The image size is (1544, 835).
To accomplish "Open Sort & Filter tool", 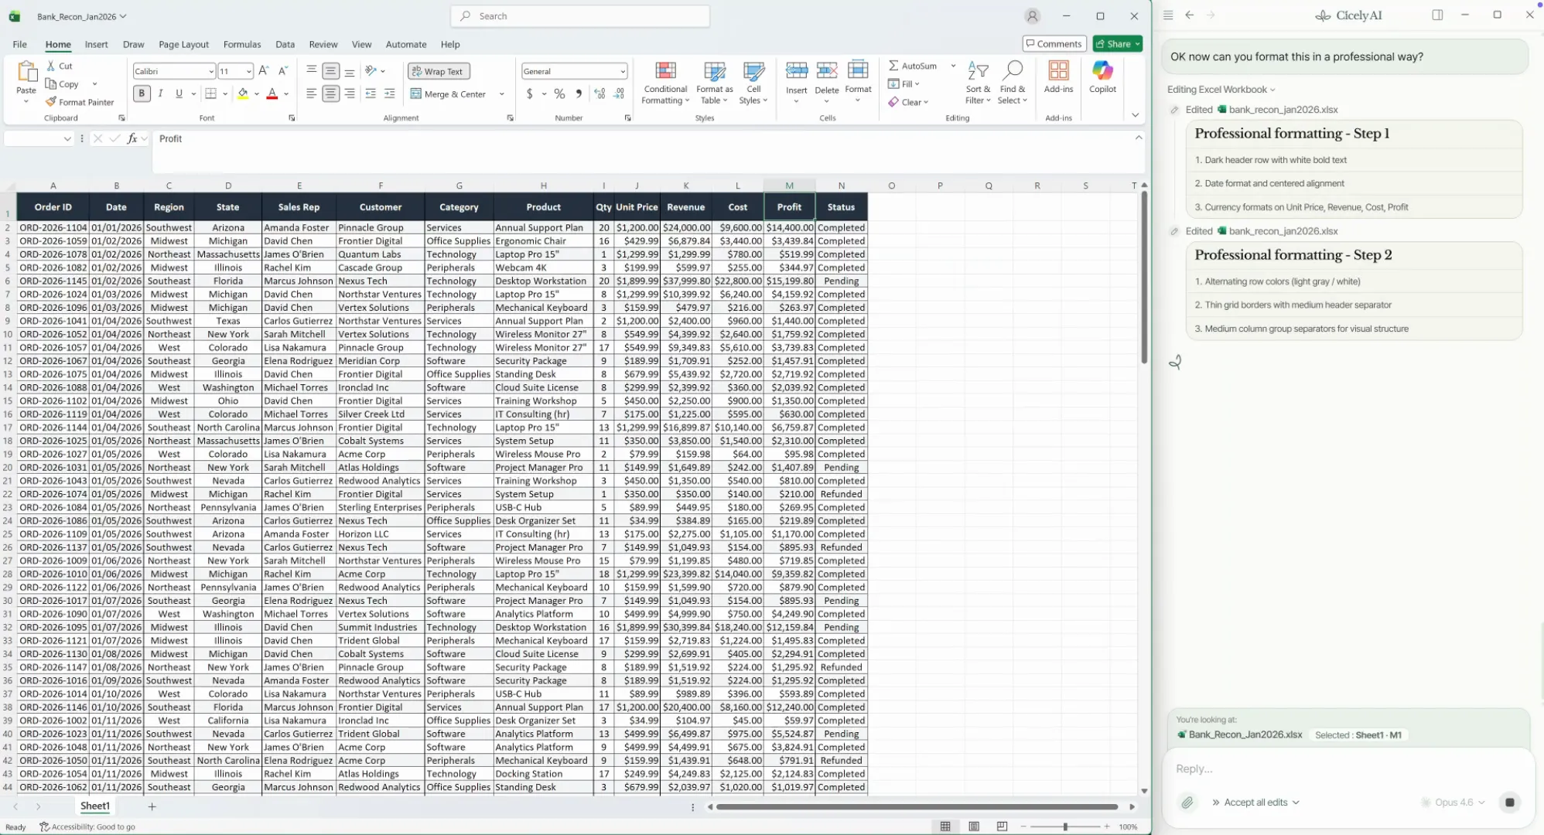I will [x=978, y=83].
